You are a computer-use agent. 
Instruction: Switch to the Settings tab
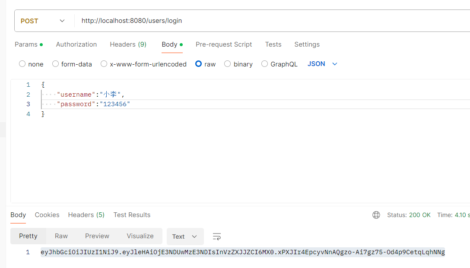click(307, 44)
